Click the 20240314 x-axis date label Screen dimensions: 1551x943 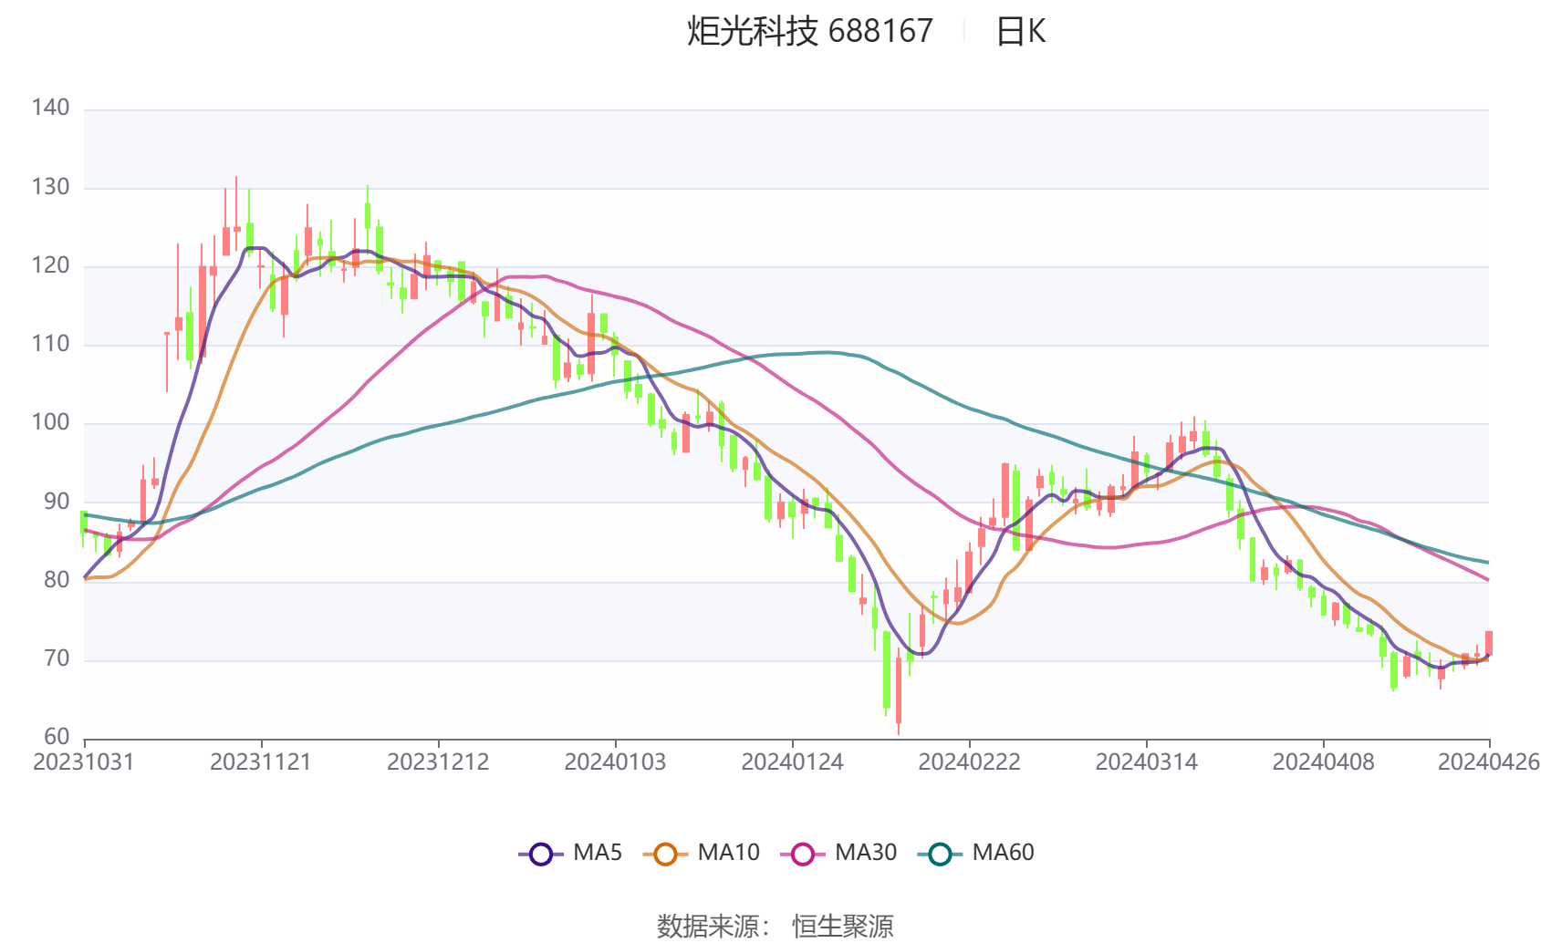[1146, 762]
